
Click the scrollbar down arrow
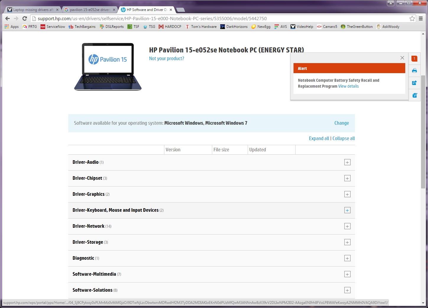[x=423, y=303]
